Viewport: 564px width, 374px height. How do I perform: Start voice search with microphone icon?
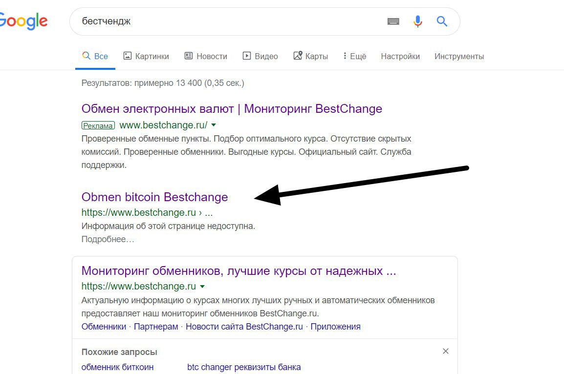pos(417,21)
